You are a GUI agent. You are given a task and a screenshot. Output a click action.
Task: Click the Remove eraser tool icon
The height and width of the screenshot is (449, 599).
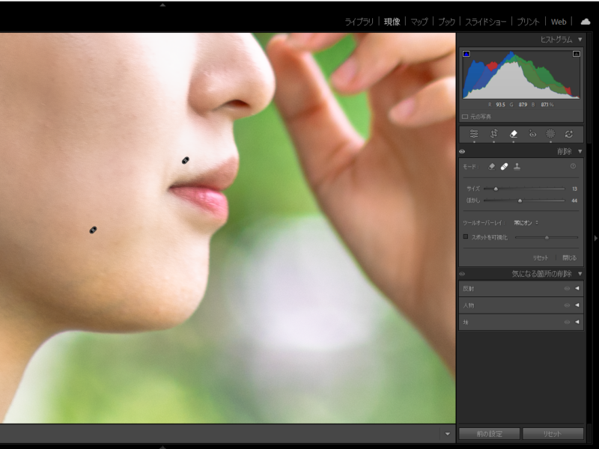(514, 134)
